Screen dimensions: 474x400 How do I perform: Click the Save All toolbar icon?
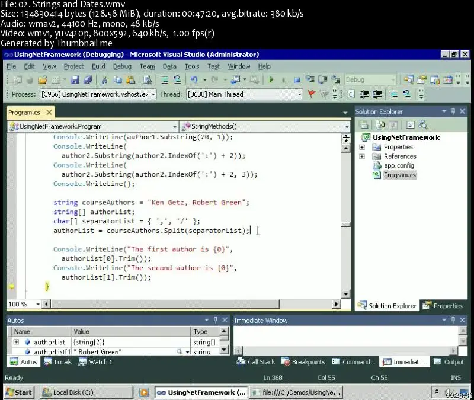(x=88, y=80)
